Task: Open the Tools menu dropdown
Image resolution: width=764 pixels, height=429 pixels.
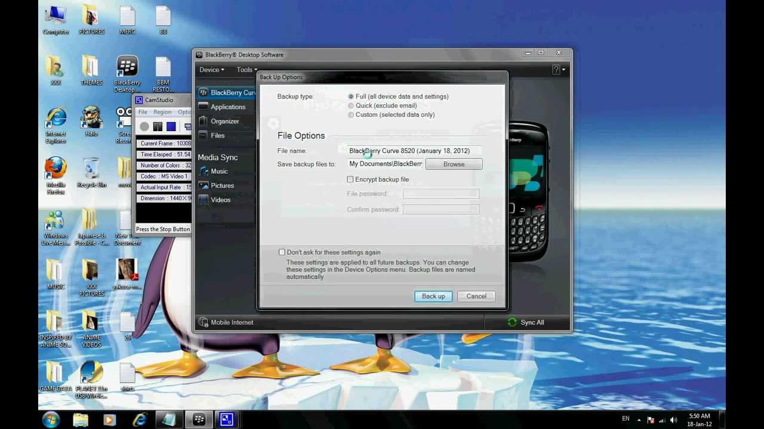Action: [x=247, y=70]
